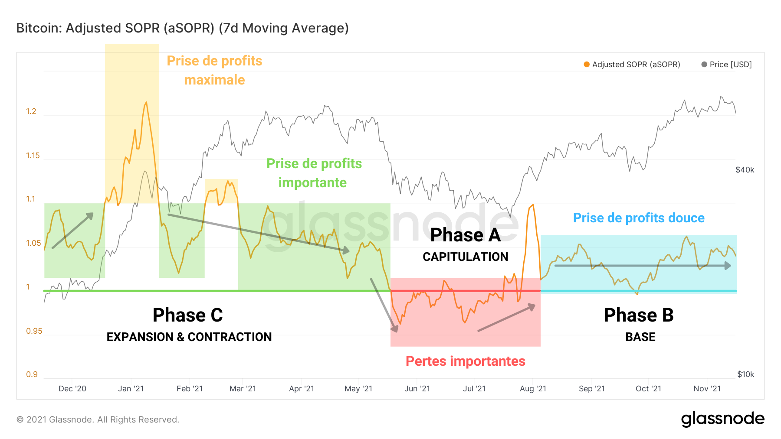Viewport: 781px width, 439px height.
Task: Click the $40k price axis label
Action: [x=745, y=170]
